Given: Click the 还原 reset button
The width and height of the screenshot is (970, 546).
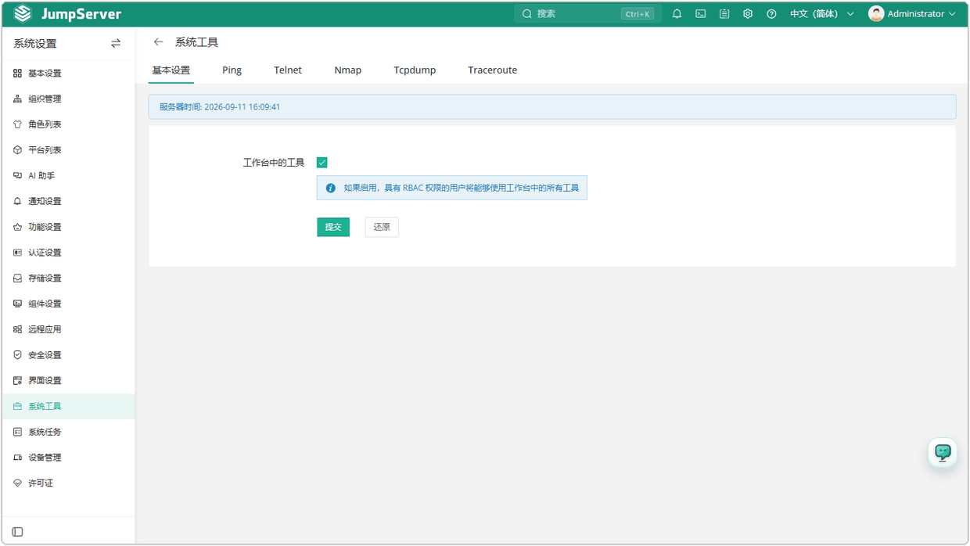Looking at the screenshot, I should click(382, 227).
